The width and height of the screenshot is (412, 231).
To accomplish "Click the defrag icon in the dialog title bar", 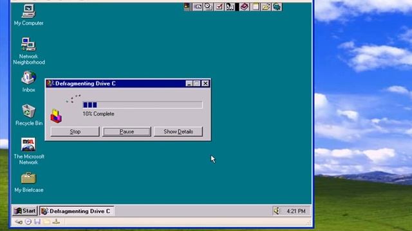I will 50,83.
